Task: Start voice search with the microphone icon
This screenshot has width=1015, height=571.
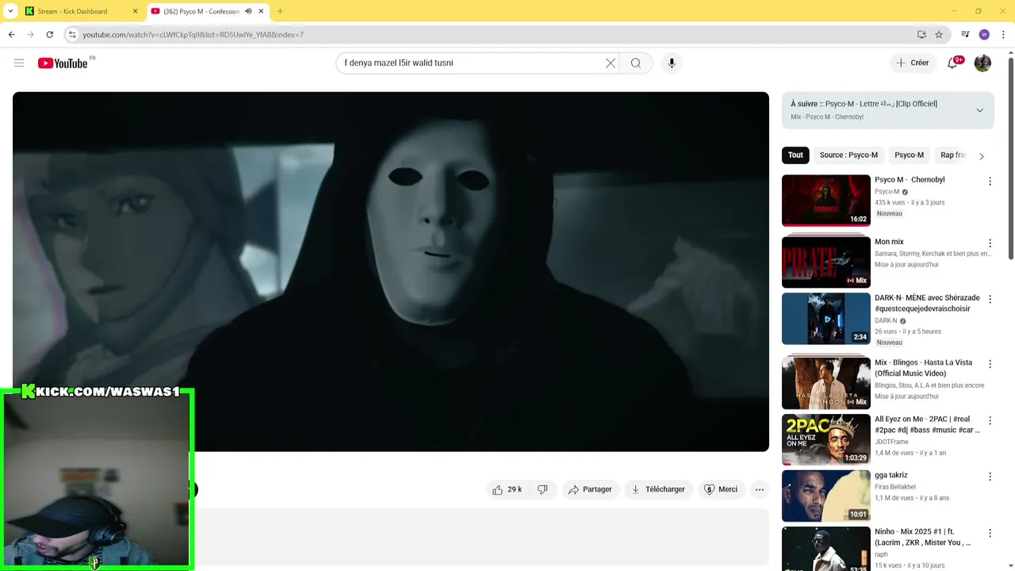Action: point(672,63)
